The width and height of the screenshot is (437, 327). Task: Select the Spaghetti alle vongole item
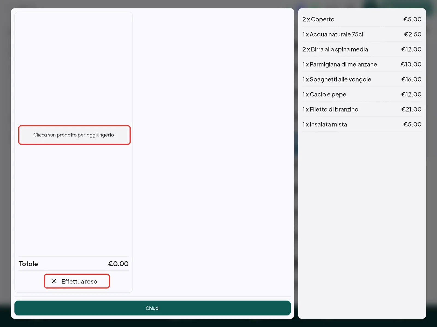[x=362, y=79]
